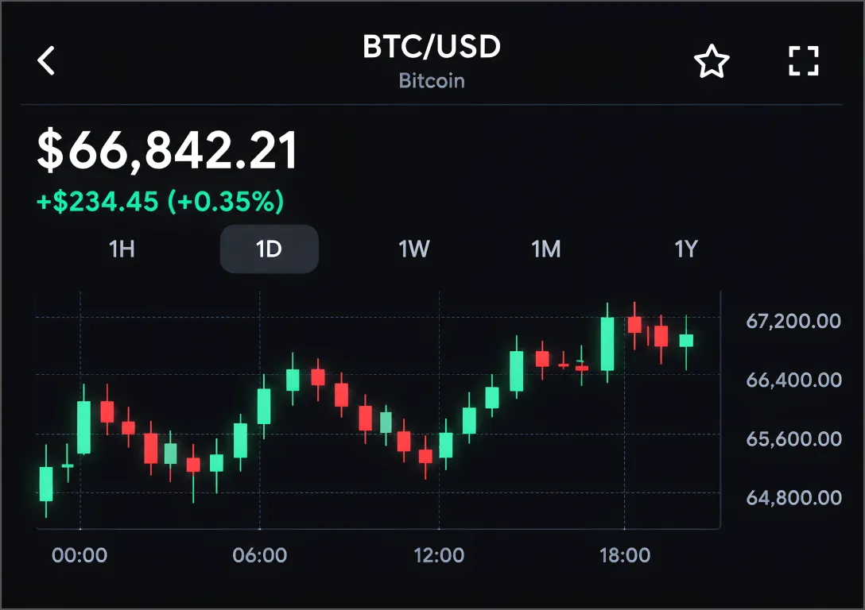Tap the $66,842.21 current price

(167, 150)
